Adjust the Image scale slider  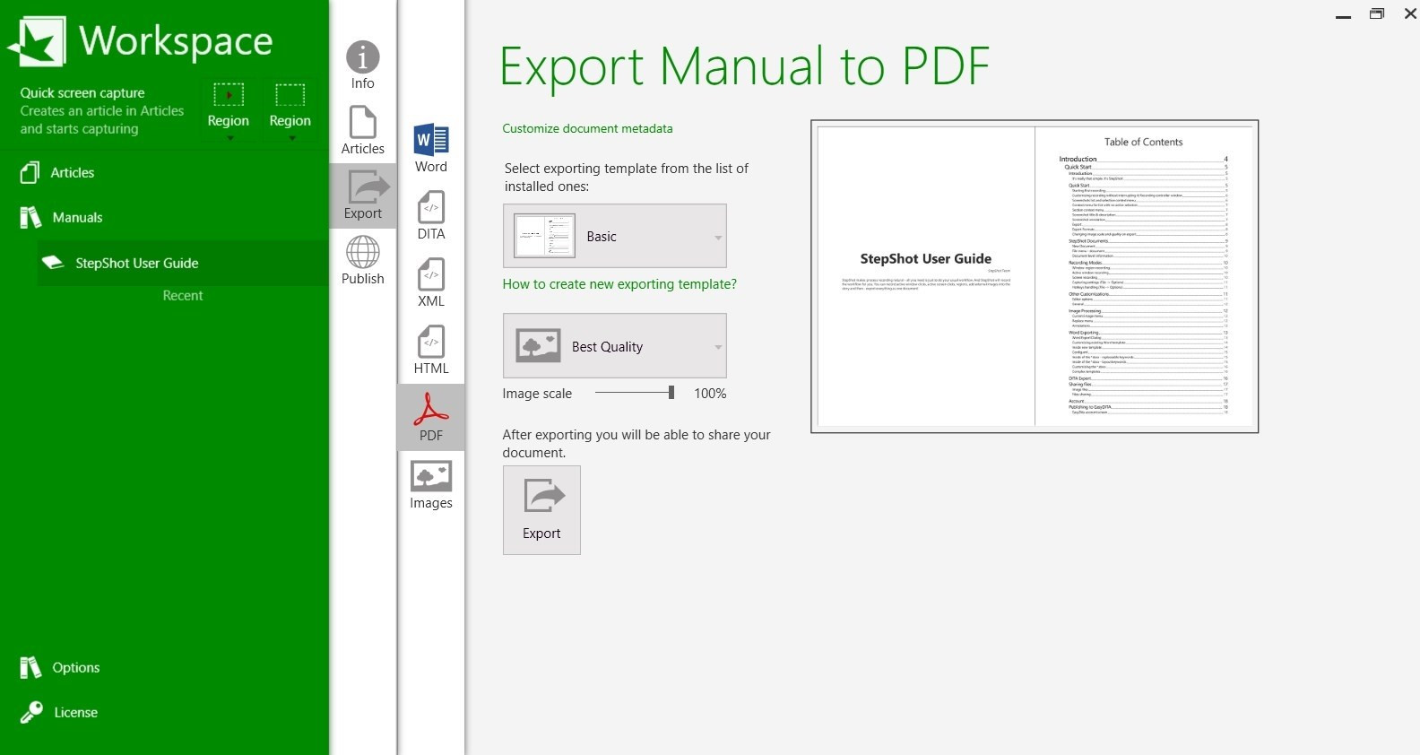(x=635, y=393)
